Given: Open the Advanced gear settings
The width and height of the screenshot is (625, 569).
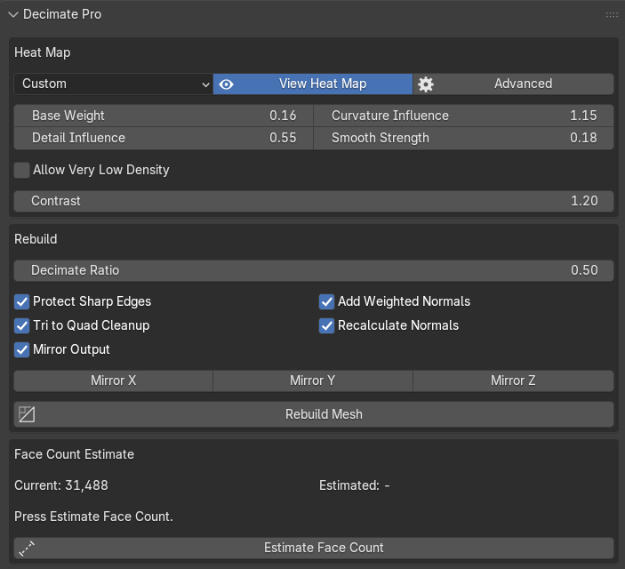Looking at the screenshot, I should 513,84.
